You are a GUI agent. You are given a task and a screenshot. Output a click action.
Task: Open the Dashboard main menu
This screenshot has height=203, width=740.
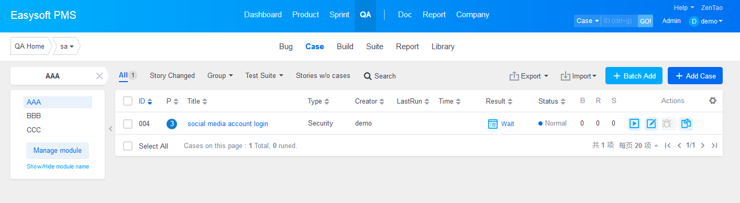263,15
